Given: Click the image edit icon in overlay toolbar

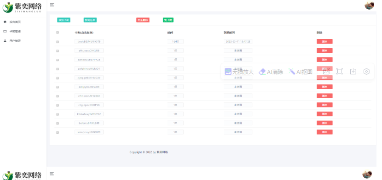Looking at the screenshot, I should click(326, 72).
